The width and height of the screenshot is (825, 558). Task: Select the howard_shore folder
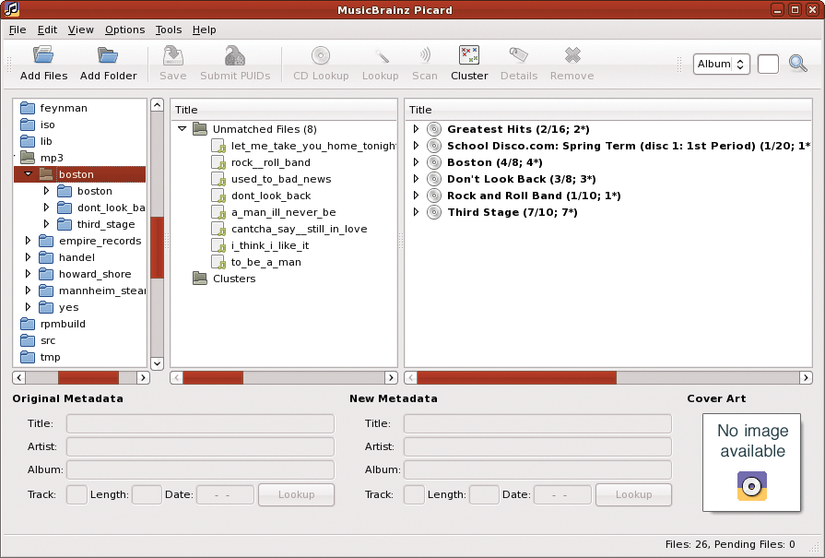[95, 274]
